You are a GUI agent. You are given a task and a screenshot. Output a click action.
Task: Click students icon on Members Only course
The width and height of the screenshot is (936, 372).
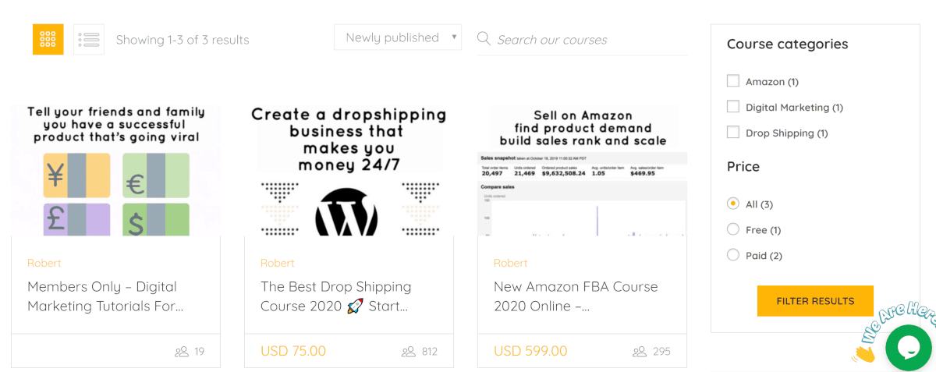(x=182, y=352)
